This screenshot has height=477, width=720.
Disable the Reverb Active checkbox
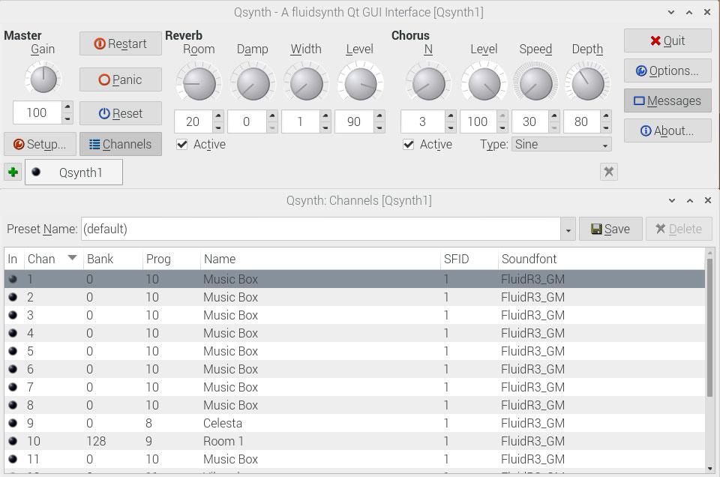pos(182,145)
